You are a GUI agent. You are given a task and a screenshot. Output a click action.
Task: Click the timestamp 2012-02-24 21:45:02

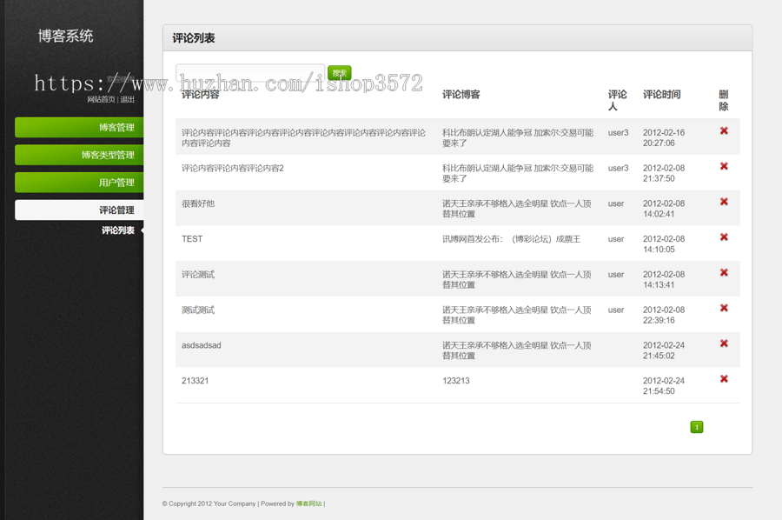(x=664, y=350)
